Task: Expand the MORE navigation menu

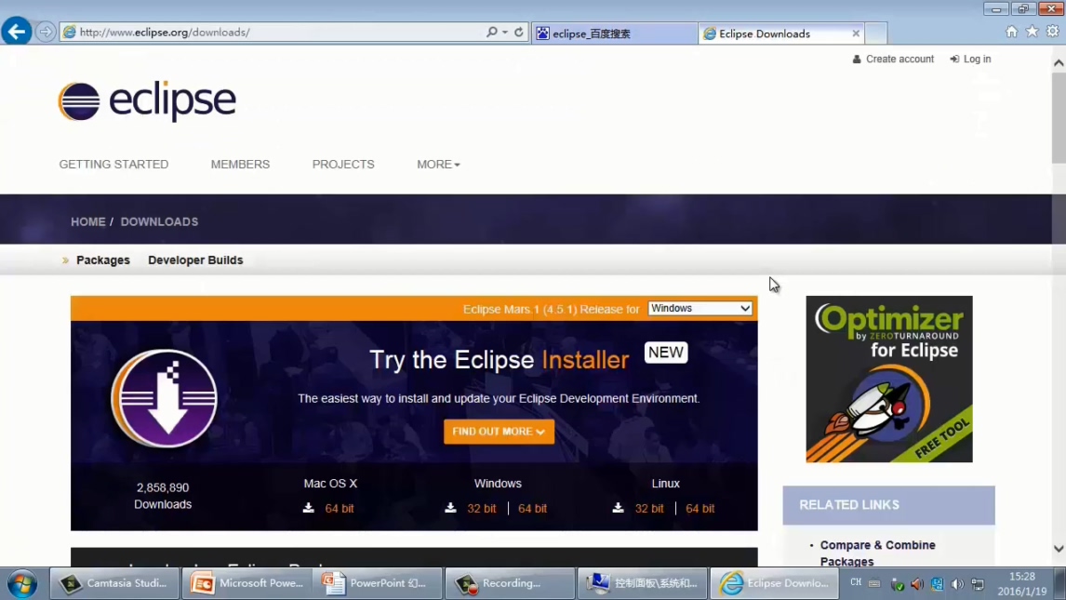Action: pos(438,165)
